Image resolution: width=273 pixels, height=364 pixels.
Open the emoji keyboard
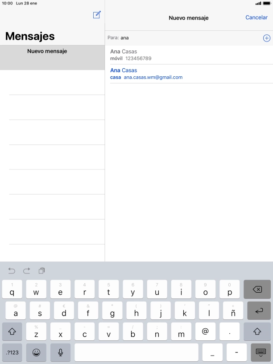pyautogui.click(x=36, y=352)
